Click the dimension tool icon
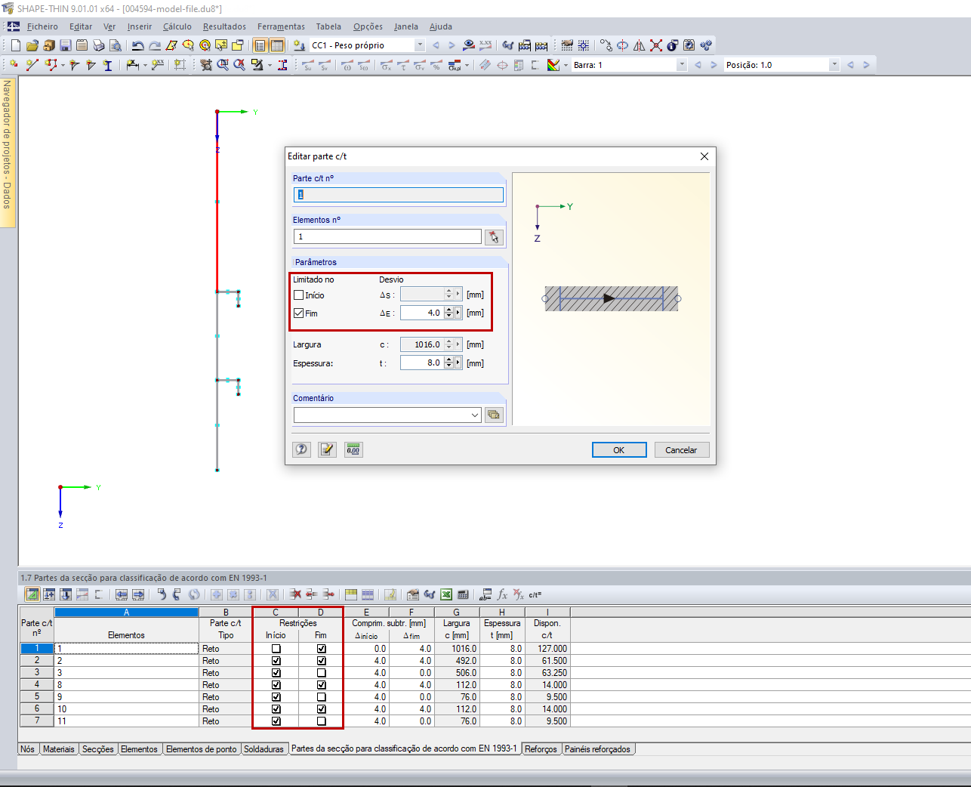Image resolution: width=971 pixels, height=787 pixels. click(x=132, y=65)
